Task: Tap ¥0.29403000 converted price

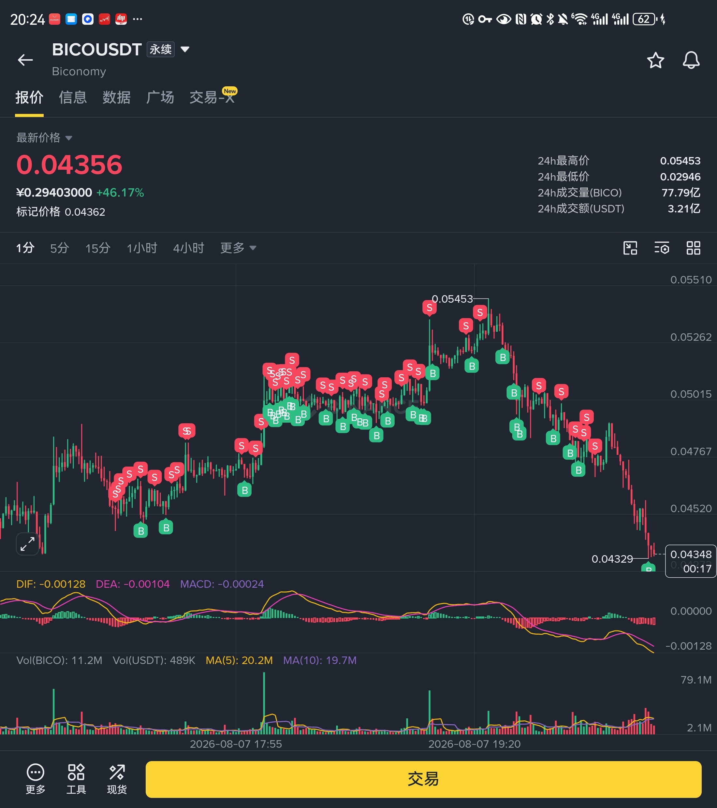Action: pos(54,193)
